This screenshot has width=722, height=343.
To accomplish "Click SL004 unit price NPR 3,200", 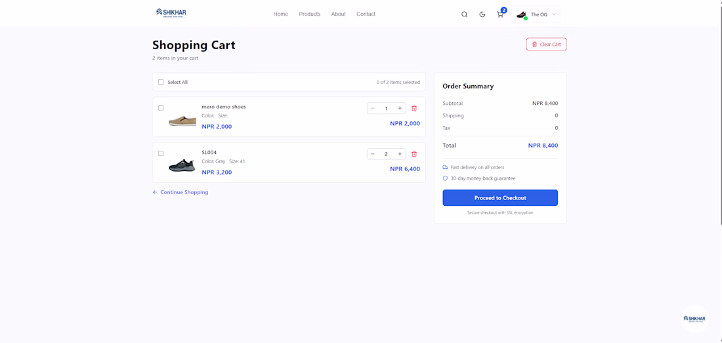I will tap(217, 172).
